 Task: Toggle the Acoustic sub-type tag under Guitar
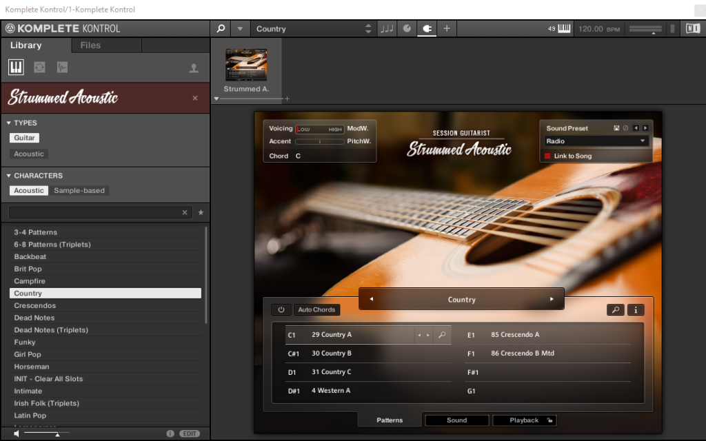click(29, 154)
